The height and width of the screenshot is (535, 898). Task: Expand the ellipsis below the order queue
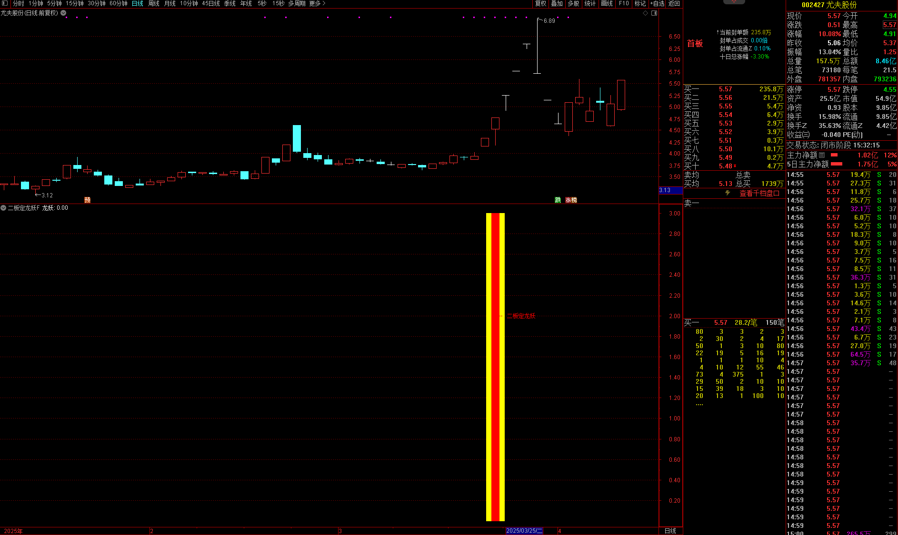point(699,404)
